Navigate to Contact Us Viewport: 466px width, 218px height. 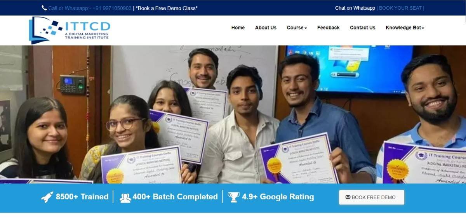362,28
